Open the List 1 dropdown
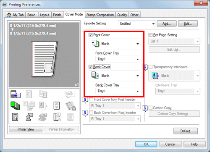This screenshot has height=152, width=210. click(x=174, y=41)
